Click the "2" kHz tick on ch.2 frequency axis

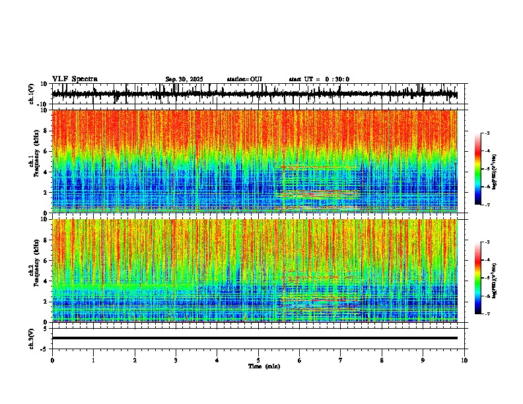[46, 302]
